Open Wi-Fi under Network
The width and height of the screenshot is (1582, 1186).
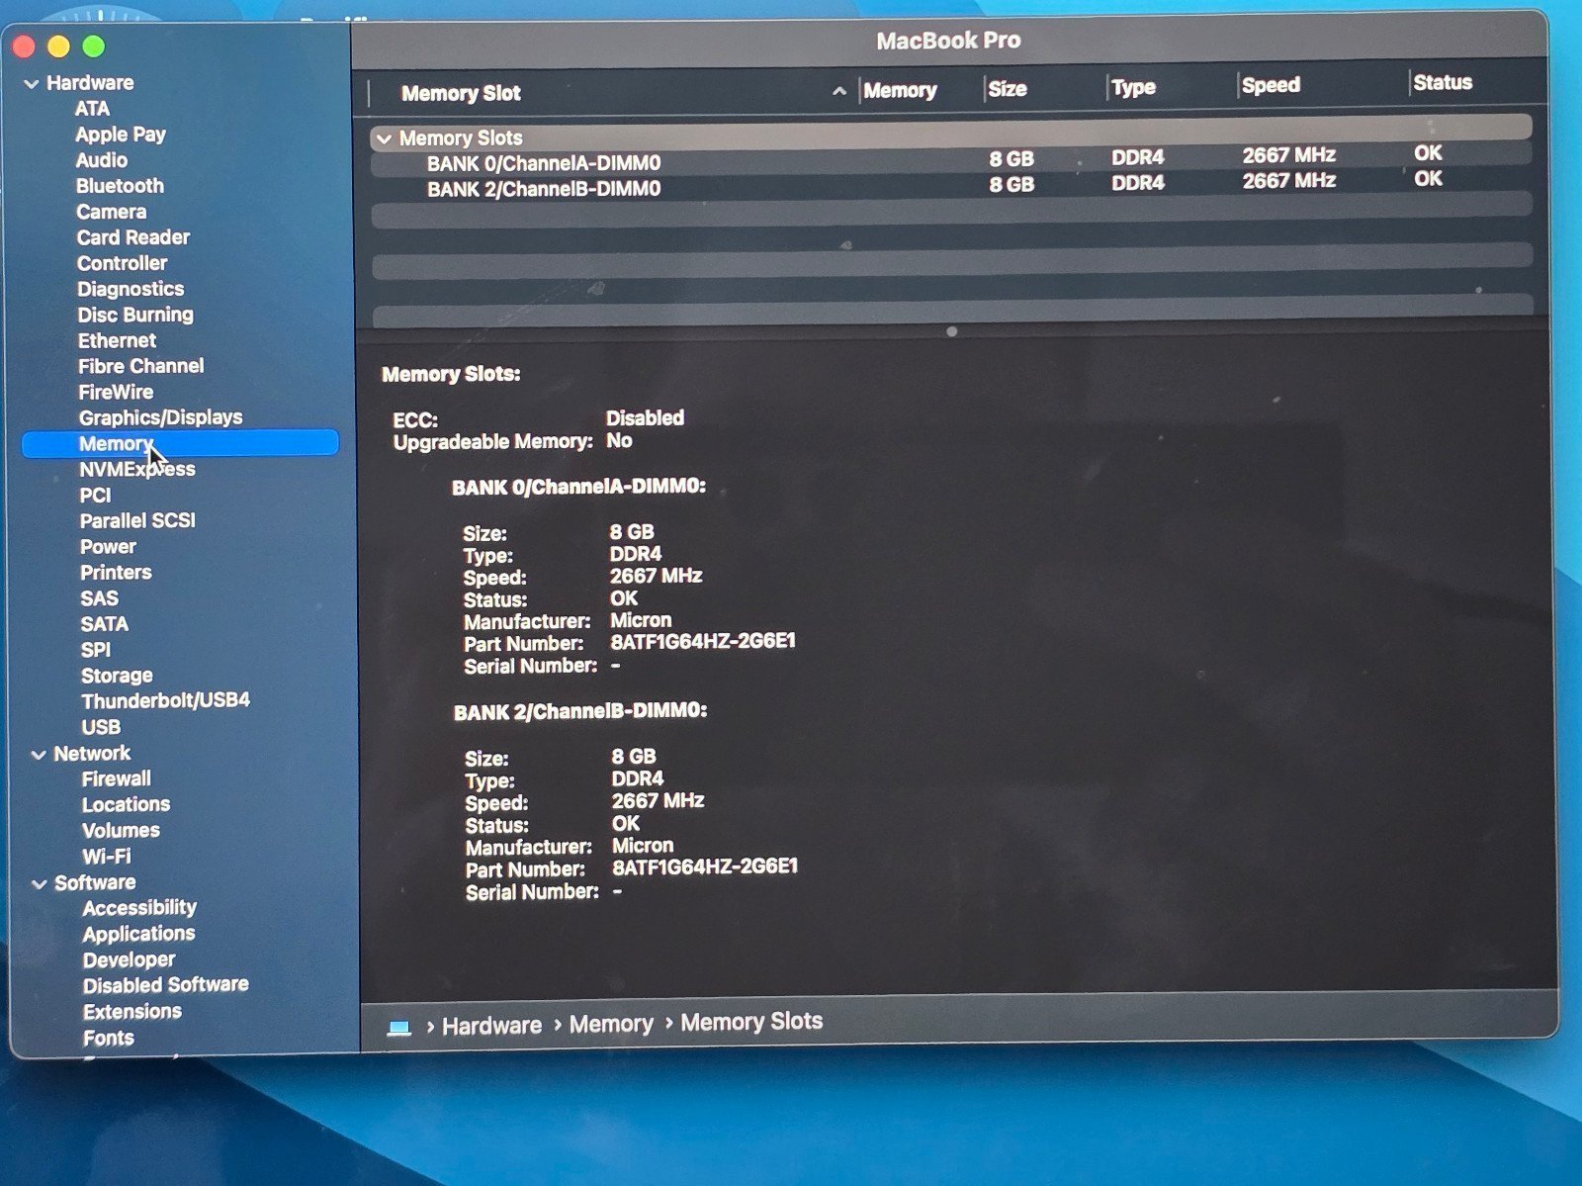(106, 856)
